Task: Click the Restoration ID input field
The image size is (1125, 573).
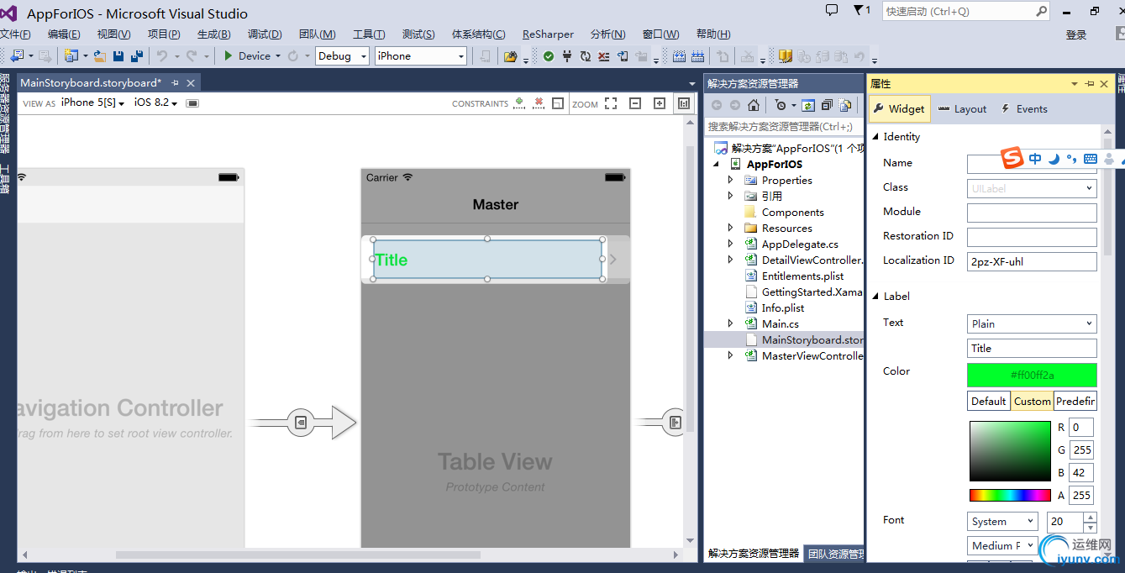Action: point(1032,237)
